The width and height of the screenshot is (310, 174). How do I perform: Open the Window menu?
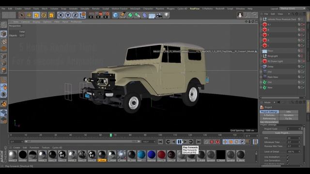240,9
